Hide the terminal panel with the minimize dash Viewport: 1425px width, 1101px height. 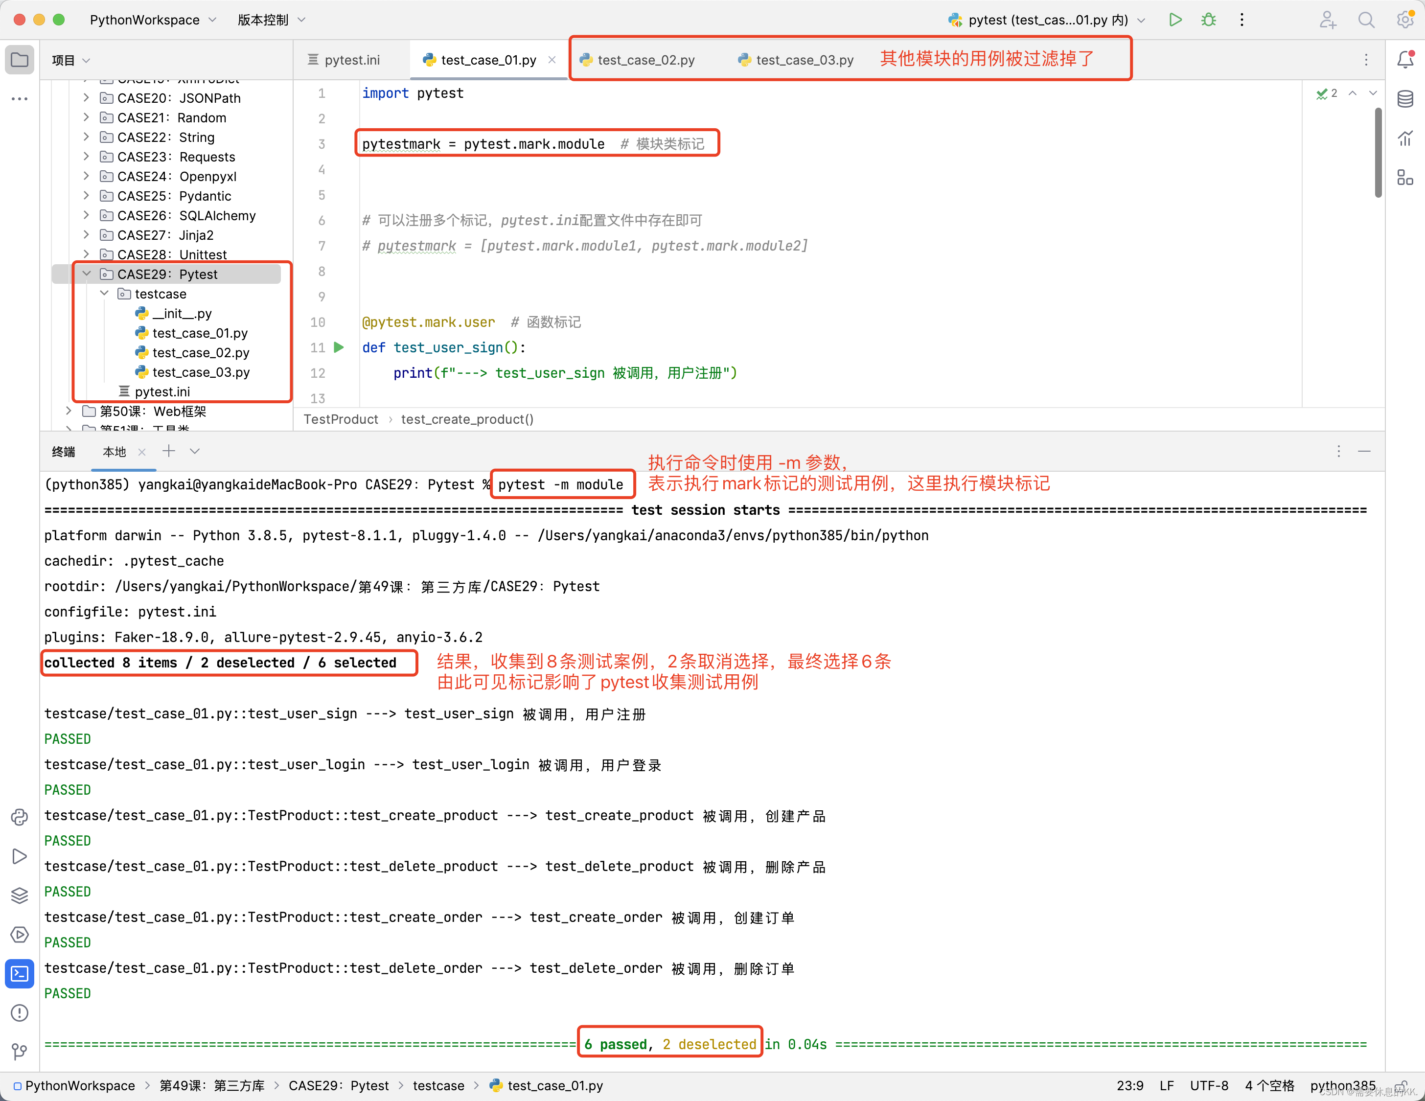(1364, 451)
